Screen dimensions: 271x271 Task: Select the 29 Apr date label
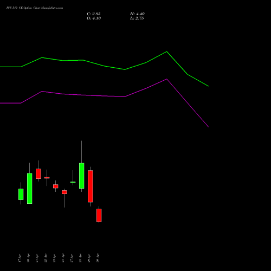(89, 258)
